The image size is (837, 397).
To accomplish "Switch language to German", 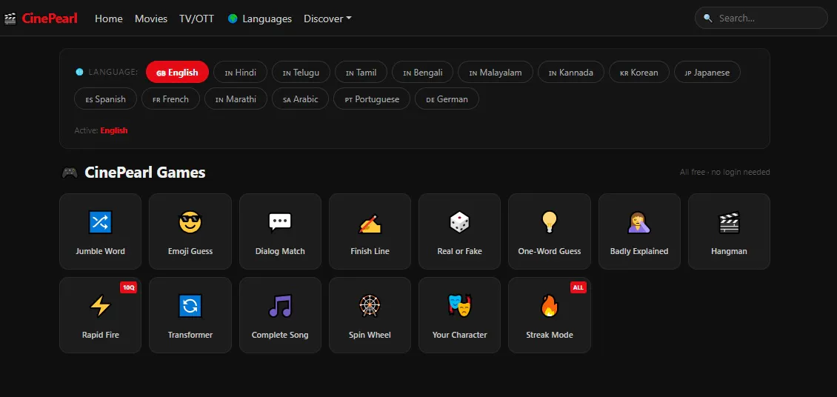I will click(x=447, y=99).
